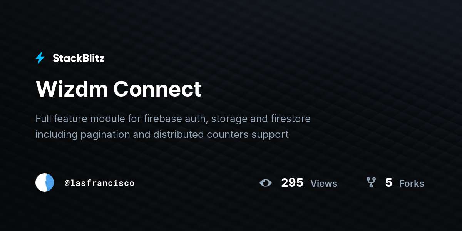Click the views eye icon
This screenshot has height=231, width=462.
click(266, 183)
